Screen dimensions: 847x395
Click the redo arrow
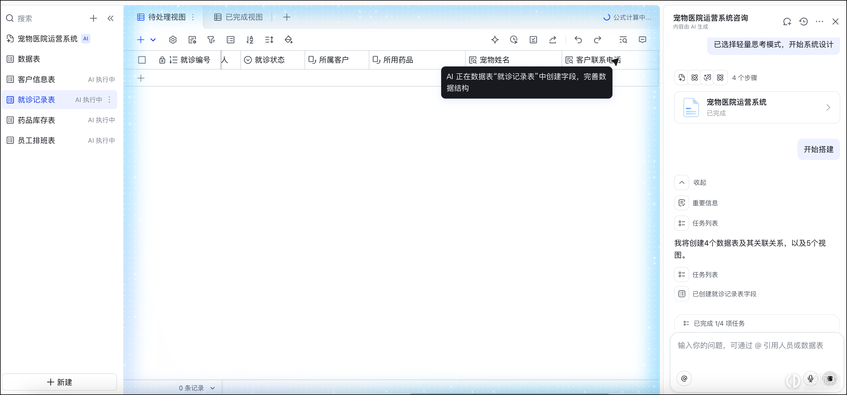[x=597, y=40]
